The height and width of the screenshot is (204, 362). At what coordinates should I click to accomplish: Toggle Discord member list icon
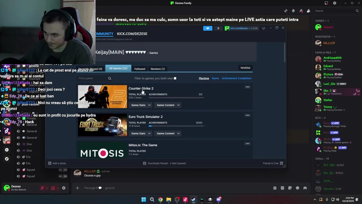coord(309,11)
